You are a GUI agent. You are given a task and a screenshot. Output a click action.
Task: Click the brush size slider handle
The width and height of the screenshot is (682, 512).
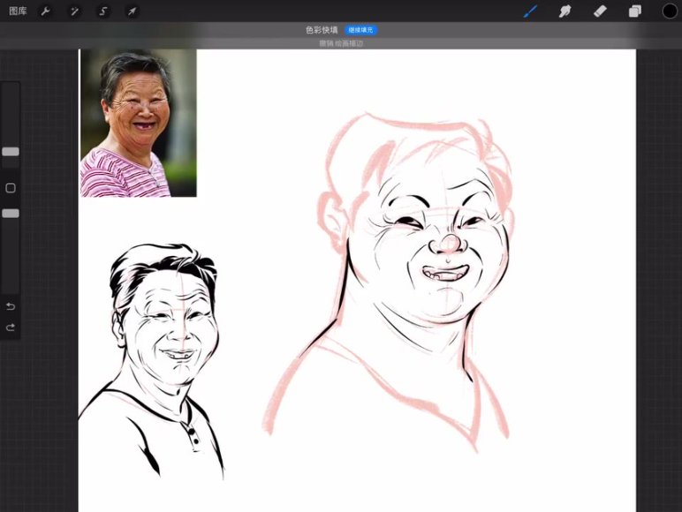[x=11, y=152]
